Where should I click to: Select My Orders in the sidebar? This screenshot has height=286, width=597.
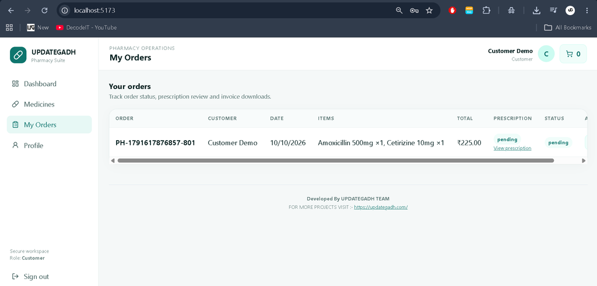tap(49, 124)
